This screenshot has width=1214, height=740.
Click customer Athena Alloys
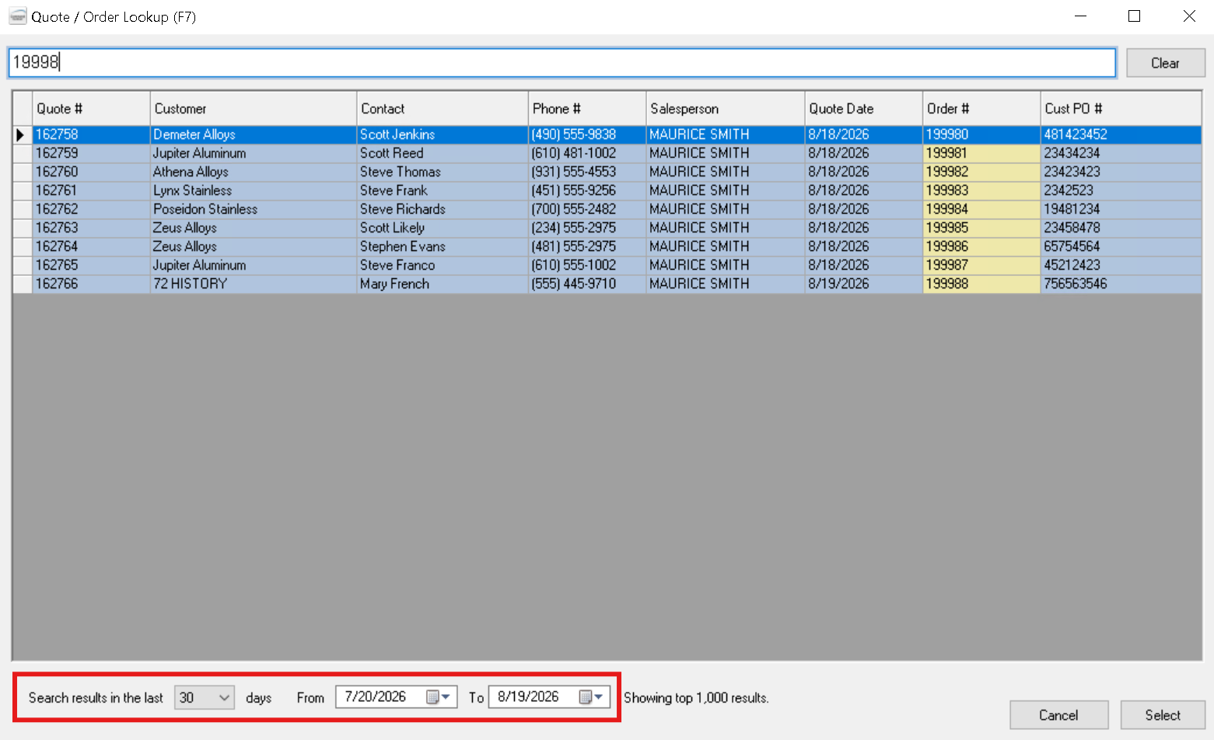[x=254, y=172]
